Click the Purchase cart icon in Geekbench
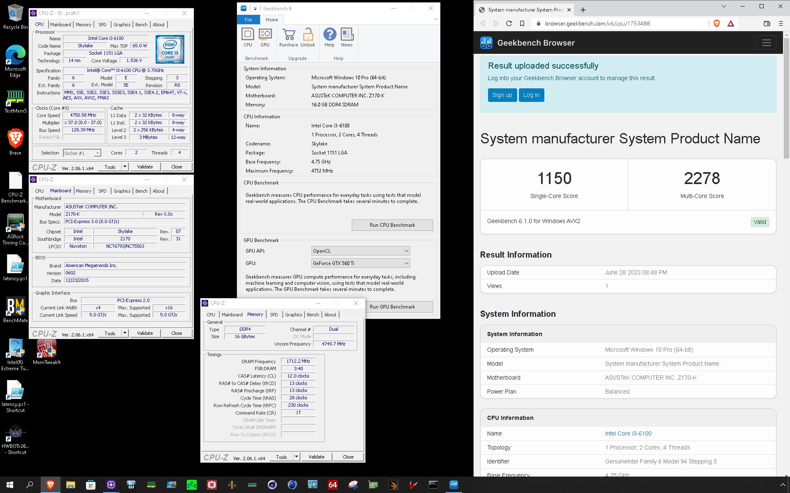The width and height of the screenshot is (790, 493). pos(288,38)
